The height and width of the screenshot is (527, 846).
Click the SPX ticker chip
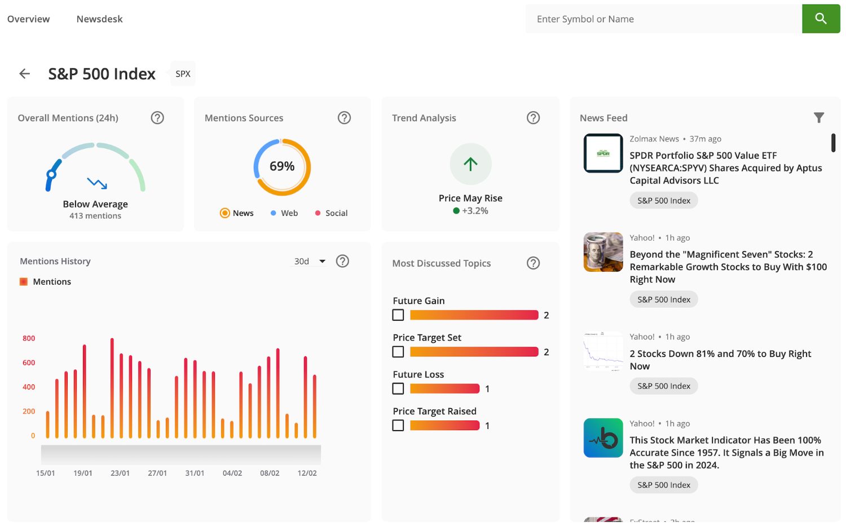[183, 74]
